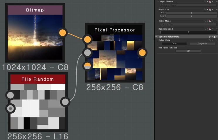Open arrow beside Random Seed inheritance icon
Image resolution: width=218 pixels, height=140 pixels.
click(212, 29)
